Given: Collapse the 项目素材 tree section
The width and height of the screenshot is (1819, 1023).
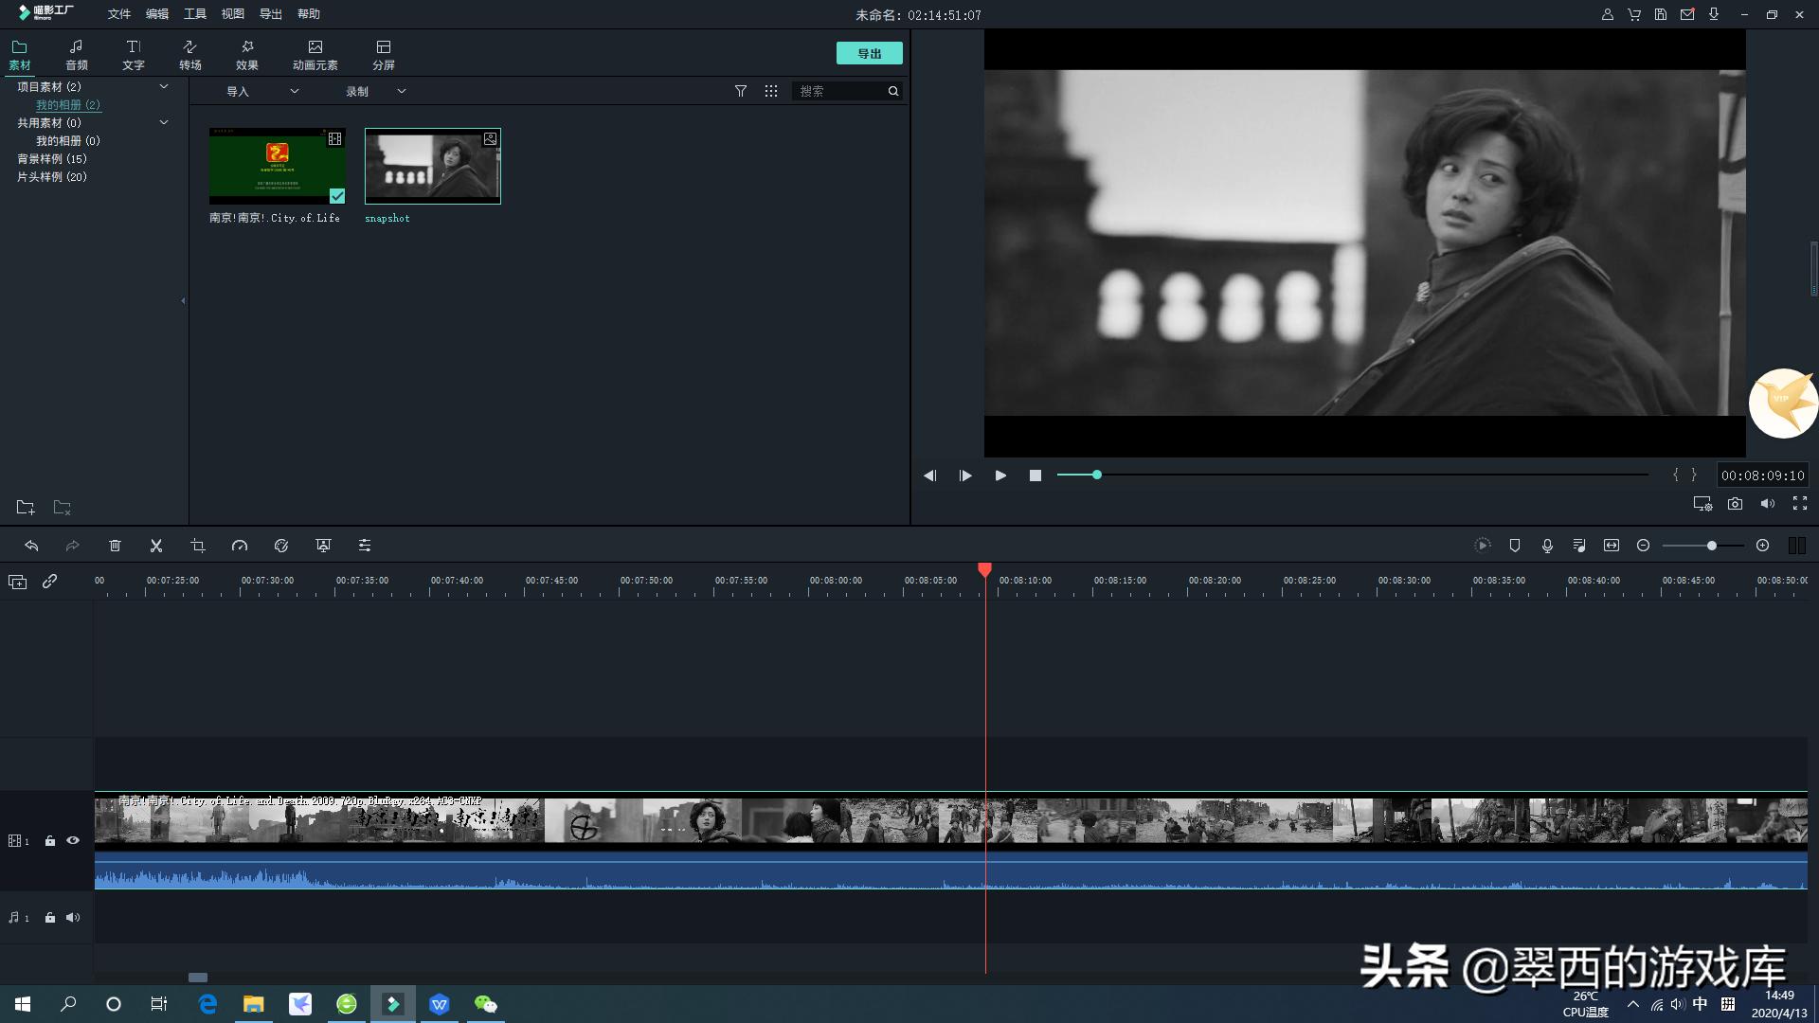Looking at the screenshot, I should click(x=163, y=86).
